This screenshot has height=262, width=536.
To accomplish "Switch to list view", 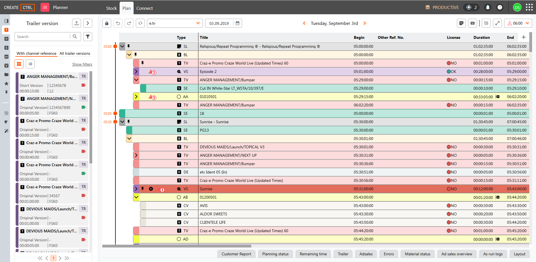I will [30, 64].
